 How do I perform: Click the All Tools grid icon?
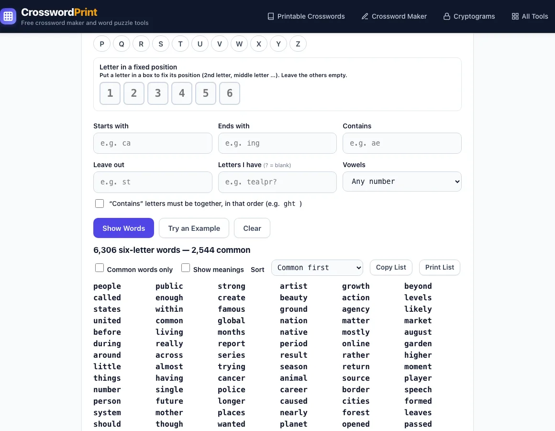pyautogui.click(x=515, y=16)
